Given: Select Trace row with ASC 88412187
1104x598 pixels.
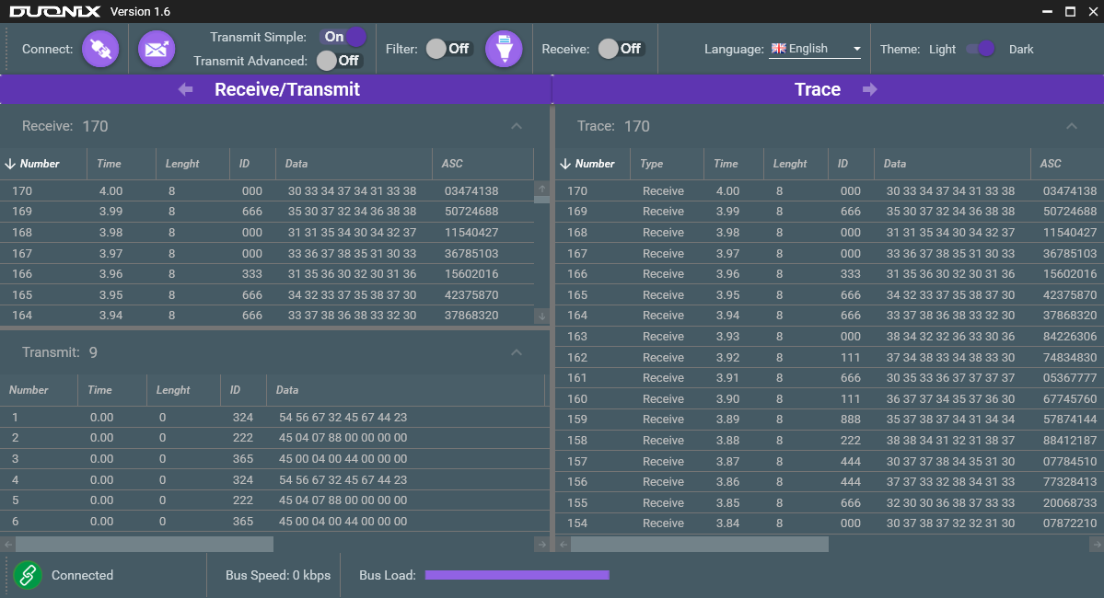Looking at the screenshot, I should (x=830, y=441).
